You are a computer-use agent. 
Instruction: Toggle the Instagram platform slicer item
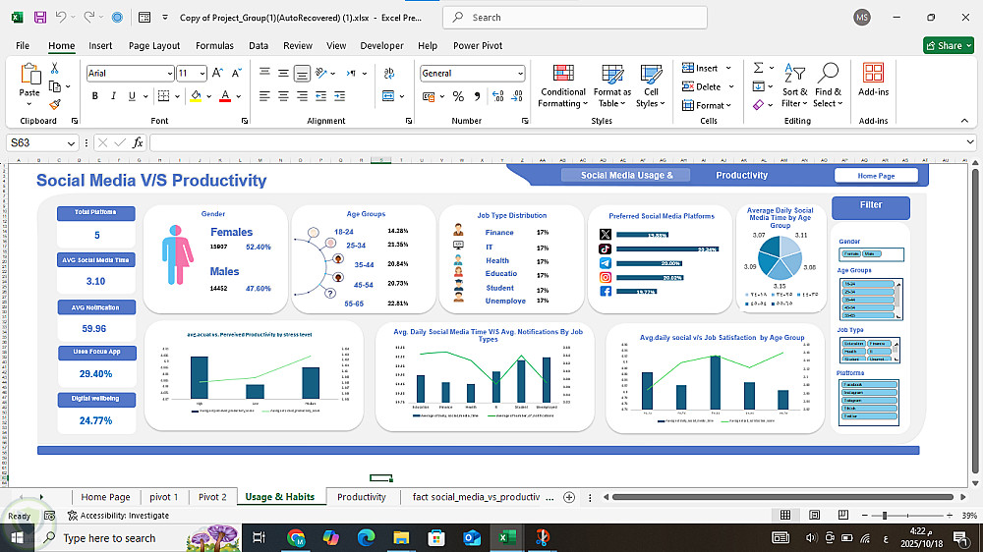[869, 393]
